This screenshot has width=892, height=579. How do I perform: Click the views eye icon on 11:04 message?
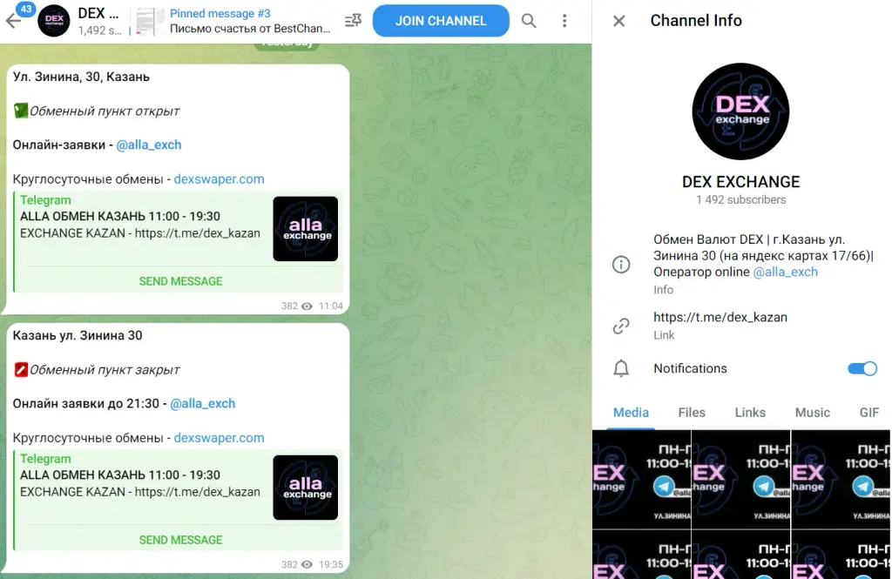(307, 306)
